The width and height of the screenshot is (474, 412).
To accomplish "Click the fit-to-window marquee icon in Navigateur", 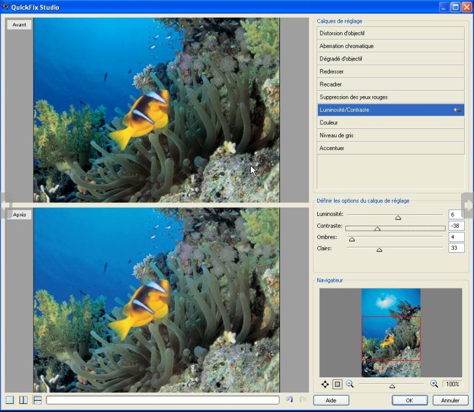I will point(337,384).
